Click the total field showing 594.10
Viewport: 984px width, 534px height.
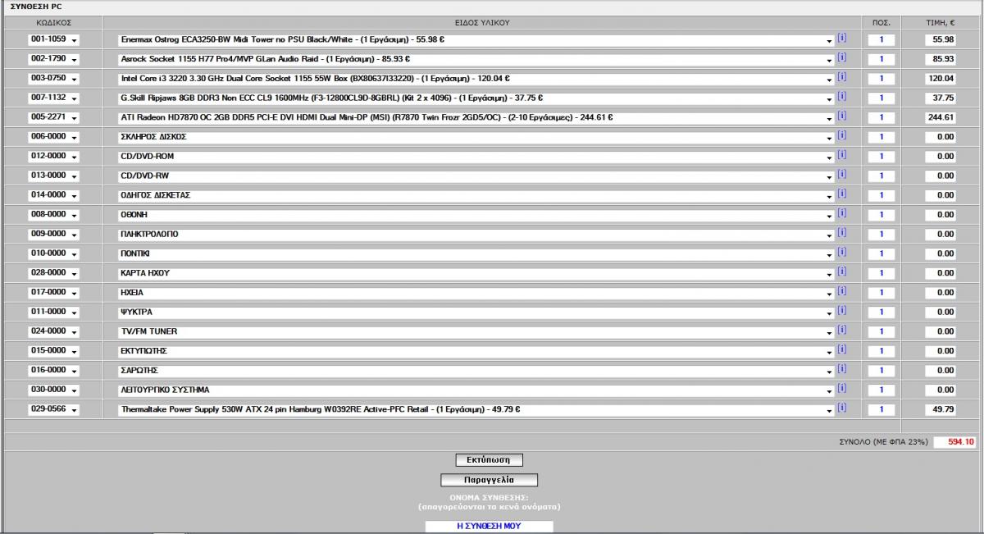[955, 441]
